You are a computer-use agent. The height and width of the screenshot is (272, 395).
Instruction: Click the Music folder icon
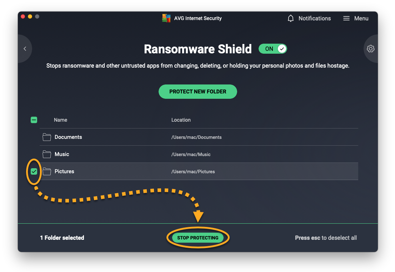pos(47,154)
